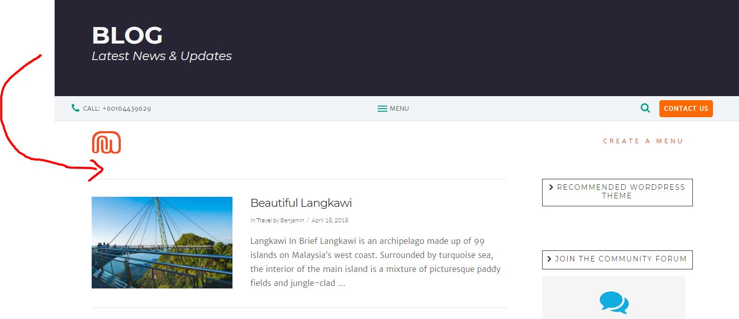739x319 pixels.
Task: Click the BLOG page heading
Action: point(127,36)
